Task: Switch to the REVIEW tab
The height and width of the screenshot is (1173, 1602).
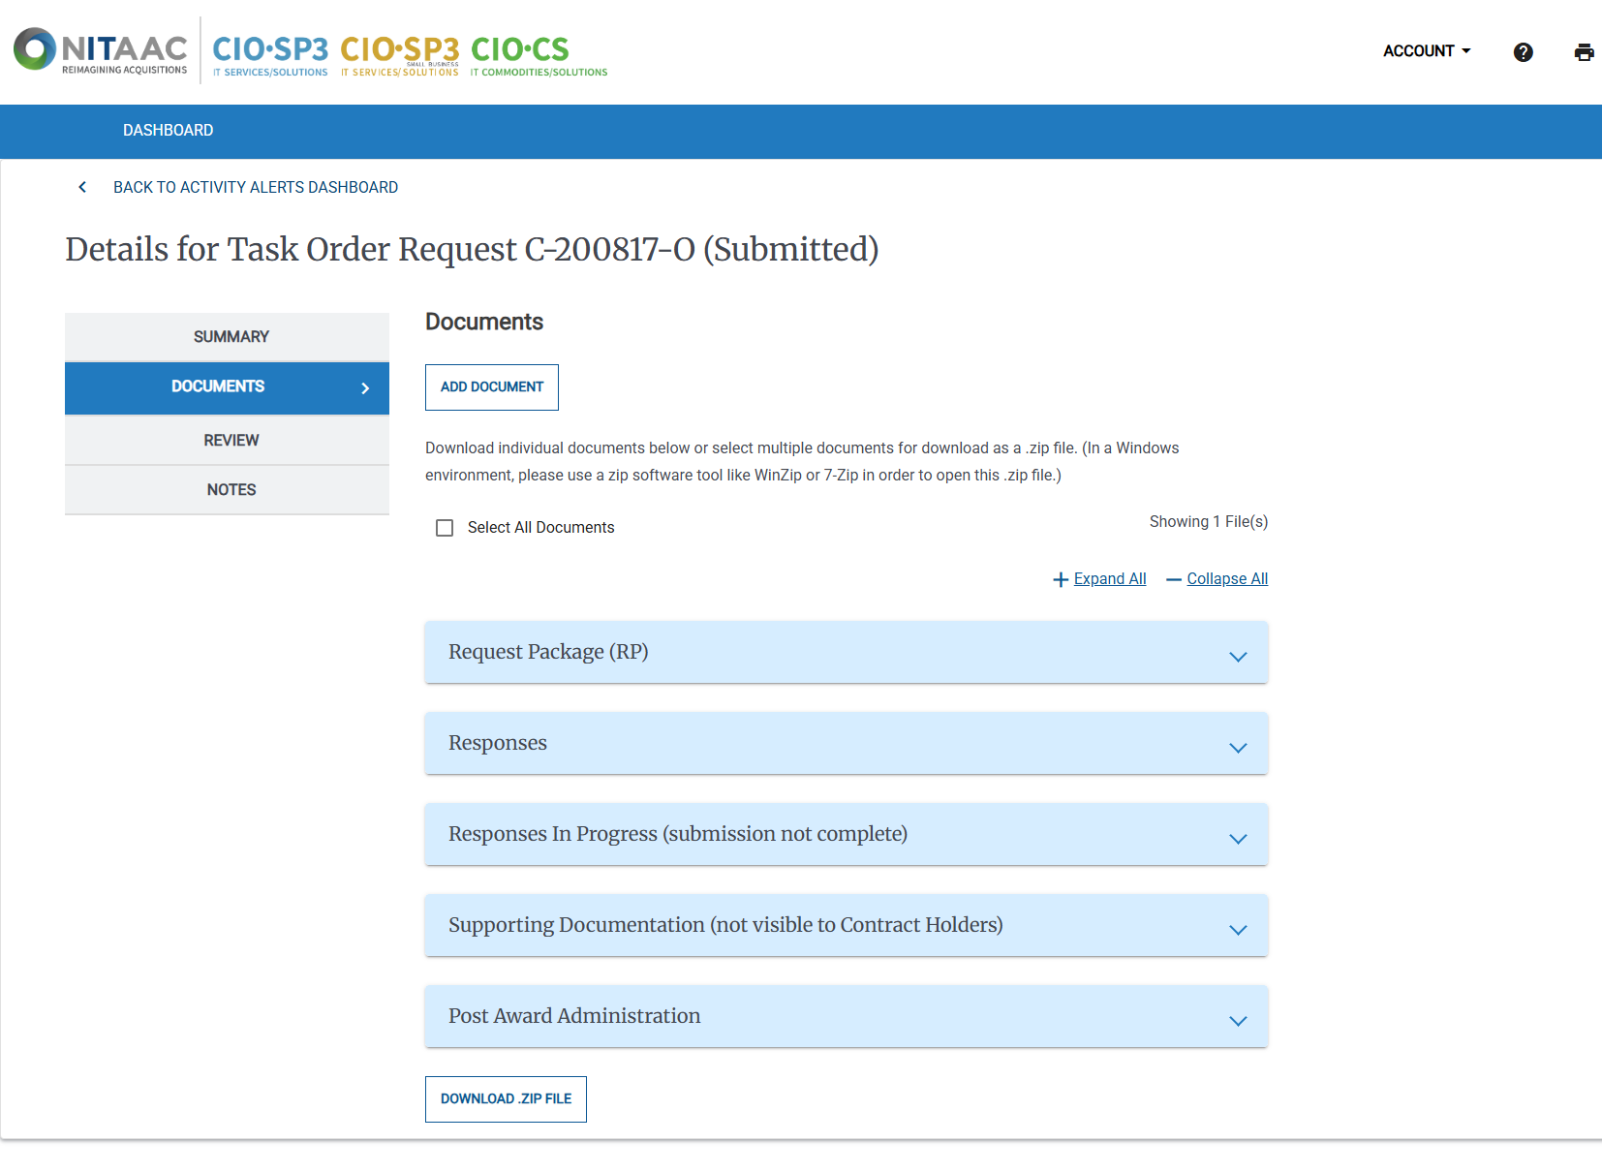Action: (x=230, y=439)
